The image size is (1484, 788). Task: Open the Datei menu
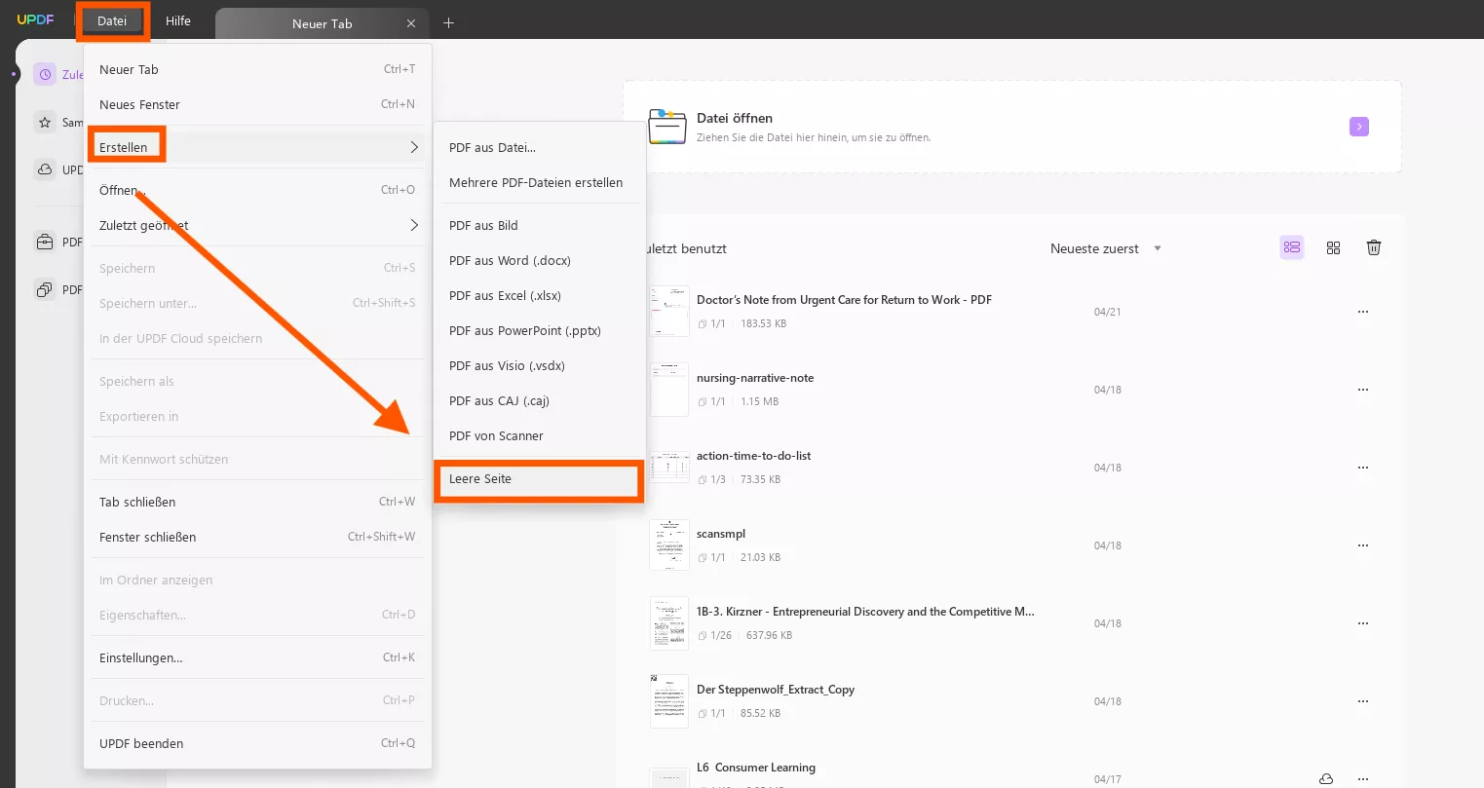(x=112, y=20)
